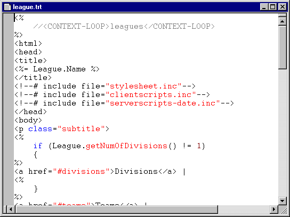Click the gray margin beside the <body> line
Screen dimensions: 290x217
click(x=9, y=120)
